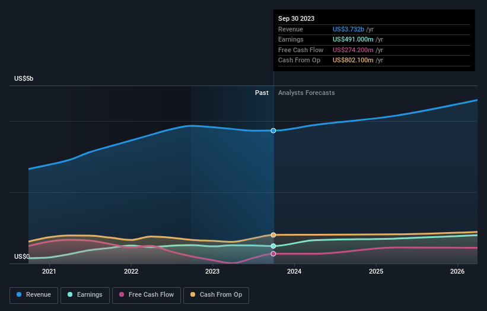Click the US$3.732b revenue value
The width and height of the screenshot is (487, 311).
[x=348, y=29]
